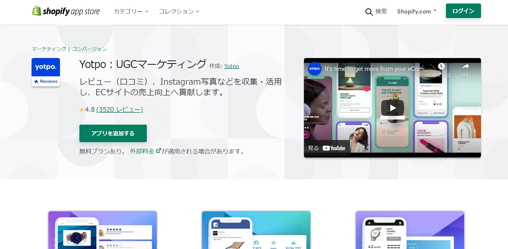The image size is (508, 249).
Task: Click the Yotpo channel avatar in video
Action: [x=315, y=69]
